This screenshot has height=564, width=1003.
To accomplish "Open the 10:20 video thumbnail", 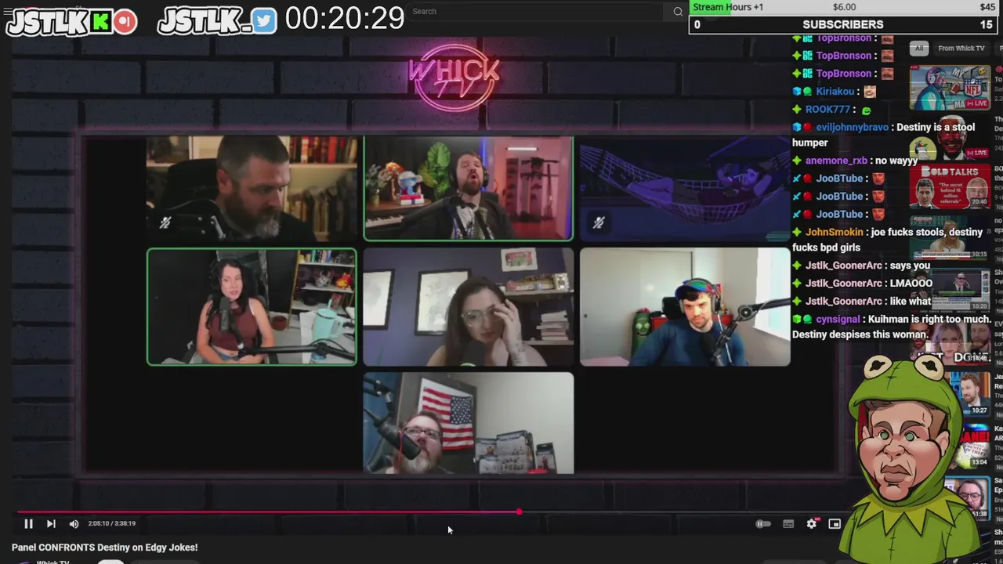I will pyautogui.click(x=950, y=290).
